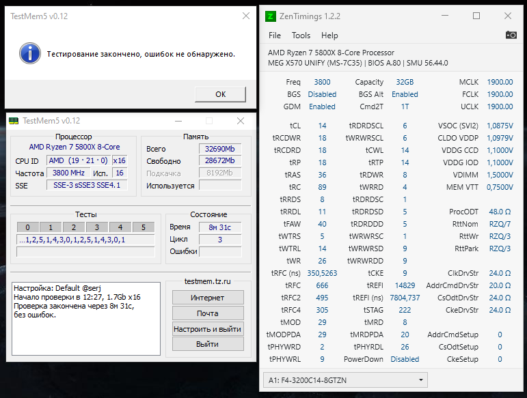Click the blue info icon in dialog

[x=30, y=53]
